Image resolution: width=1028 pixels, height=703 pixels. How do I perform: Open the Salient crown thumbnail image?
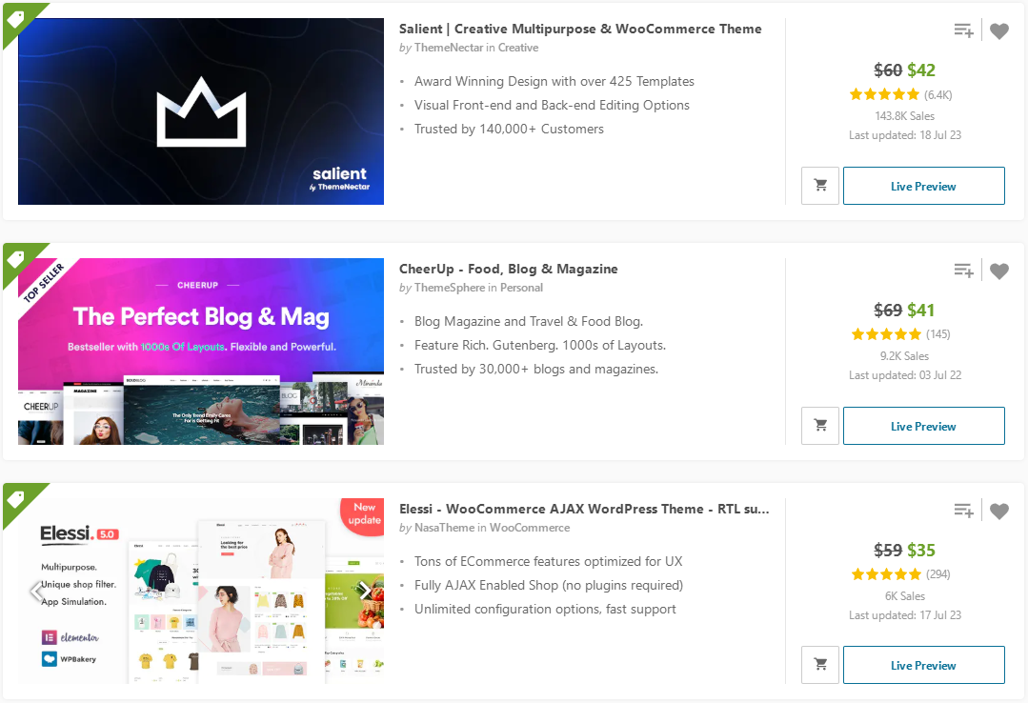[201, 111]
